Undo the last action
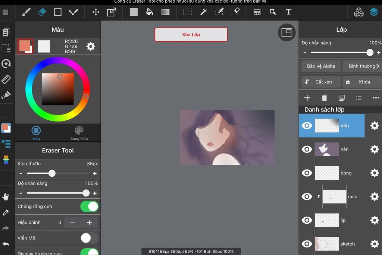Viewport: 382px width, 255px height. click(x=6, y=244)
